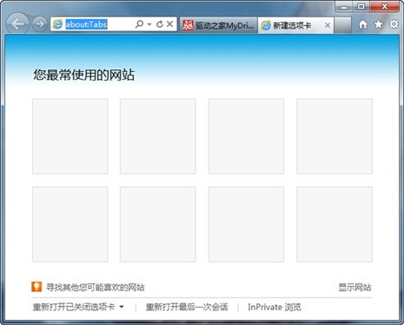Go back with the Back arrow button
Viewport: 404px width, 325px height.
[17, 24]
